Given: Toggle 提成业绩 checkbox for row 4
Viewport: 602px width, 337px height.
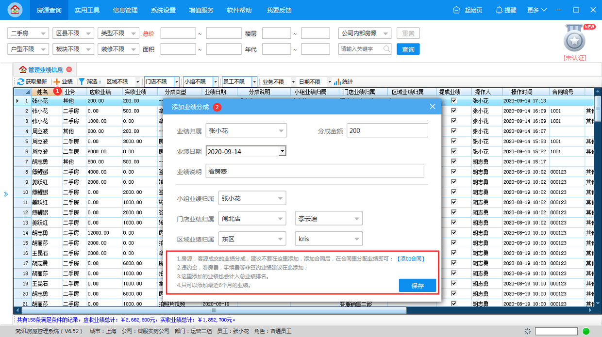Looking at the screenshot, I should click(x=454, y=131).
